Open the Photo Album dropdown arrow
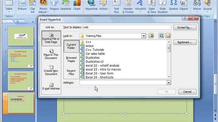The image size is (218, 122). pos(48,12)
